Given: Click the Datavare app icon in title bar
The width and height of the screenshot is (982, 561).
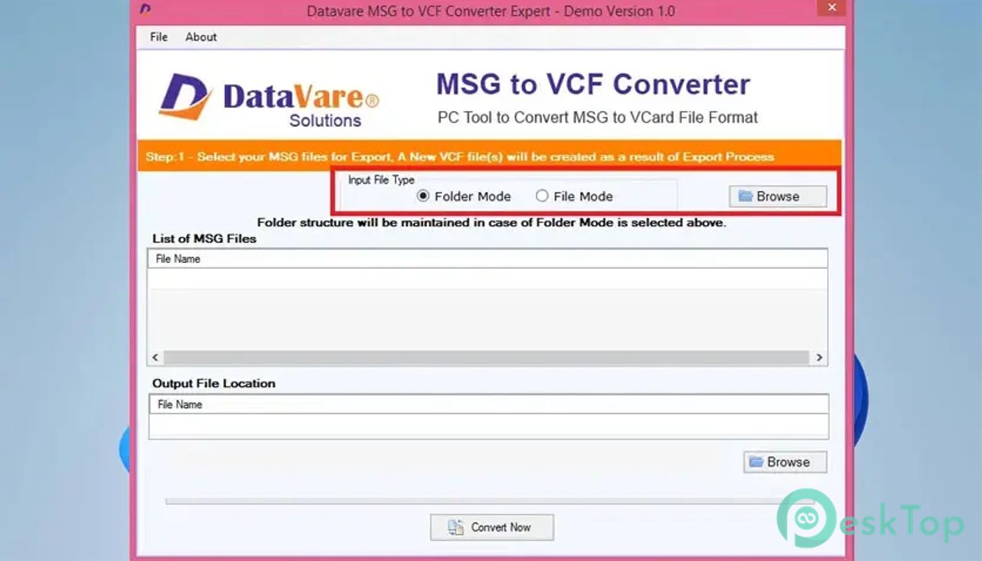Looking at the screenshot, I should (x=145, y=10).
